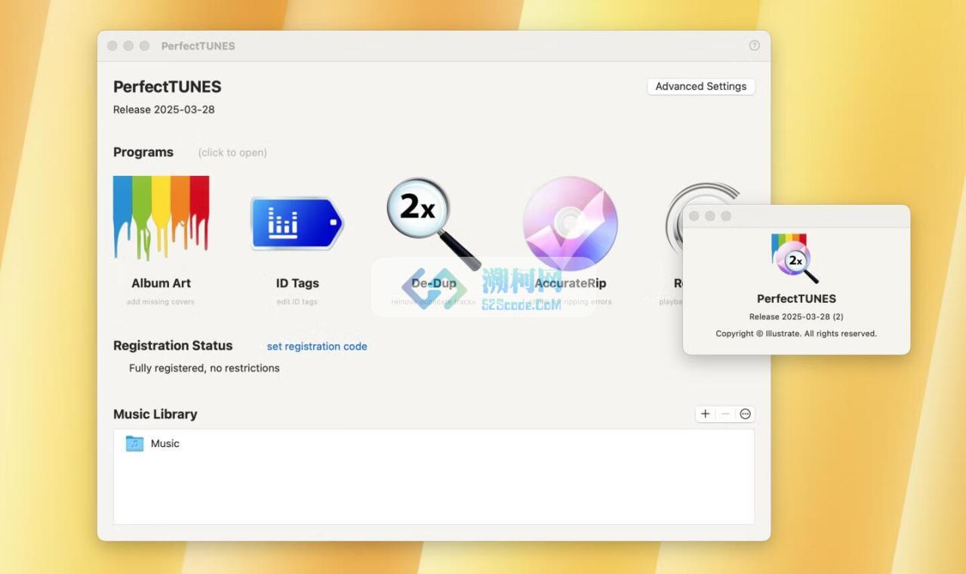This screenshot has width=966, height=574.
Task: Click 'Release 2025-03-28 (2)' in About window
Action: coord(796,316)
